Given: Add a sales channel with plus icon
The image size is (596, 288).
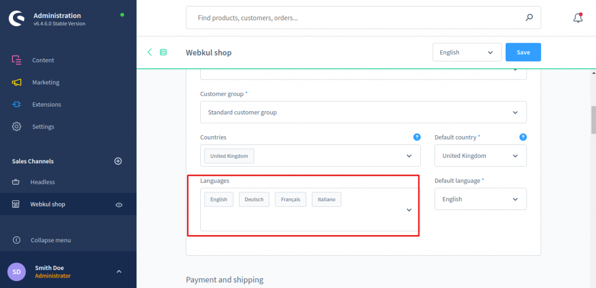Looking at the screenshot, I should [118, 161].
